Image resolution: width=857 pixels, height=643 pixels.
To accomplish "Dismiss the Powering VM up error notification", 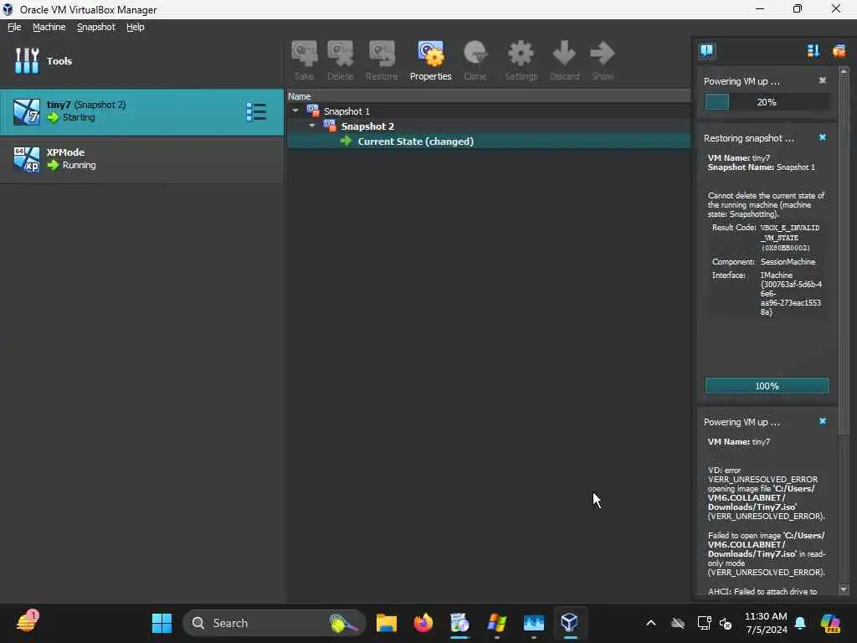I will pyautogui.click(x=822, y=421).
